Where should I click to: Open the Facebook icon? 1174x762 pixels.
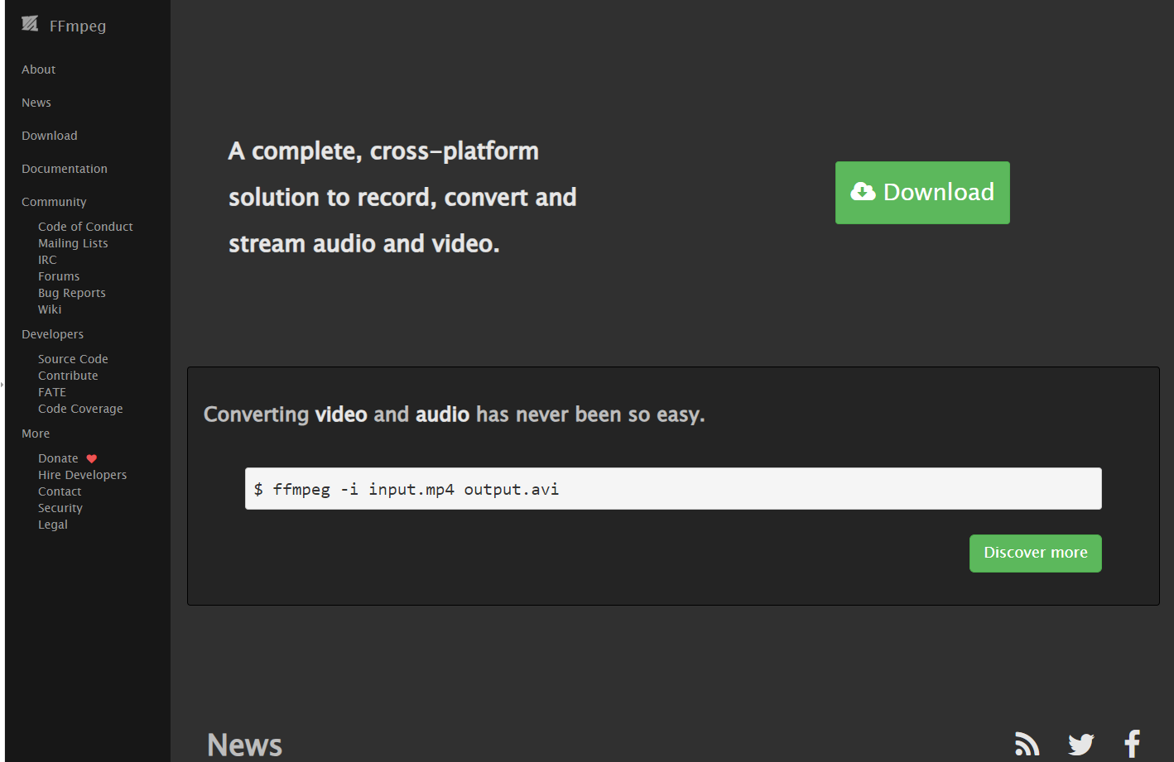pos(1132,744)
